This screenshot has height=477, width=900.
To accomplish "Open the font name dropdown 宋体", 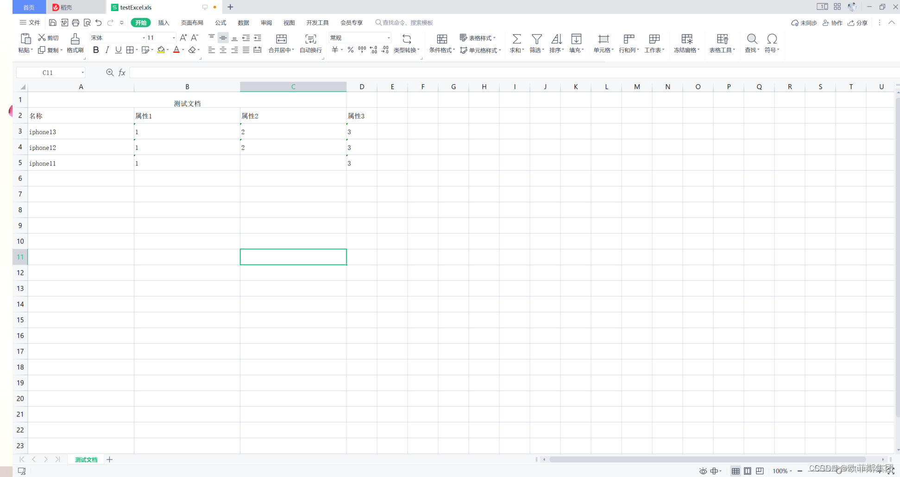I will [x=144, y=38].
